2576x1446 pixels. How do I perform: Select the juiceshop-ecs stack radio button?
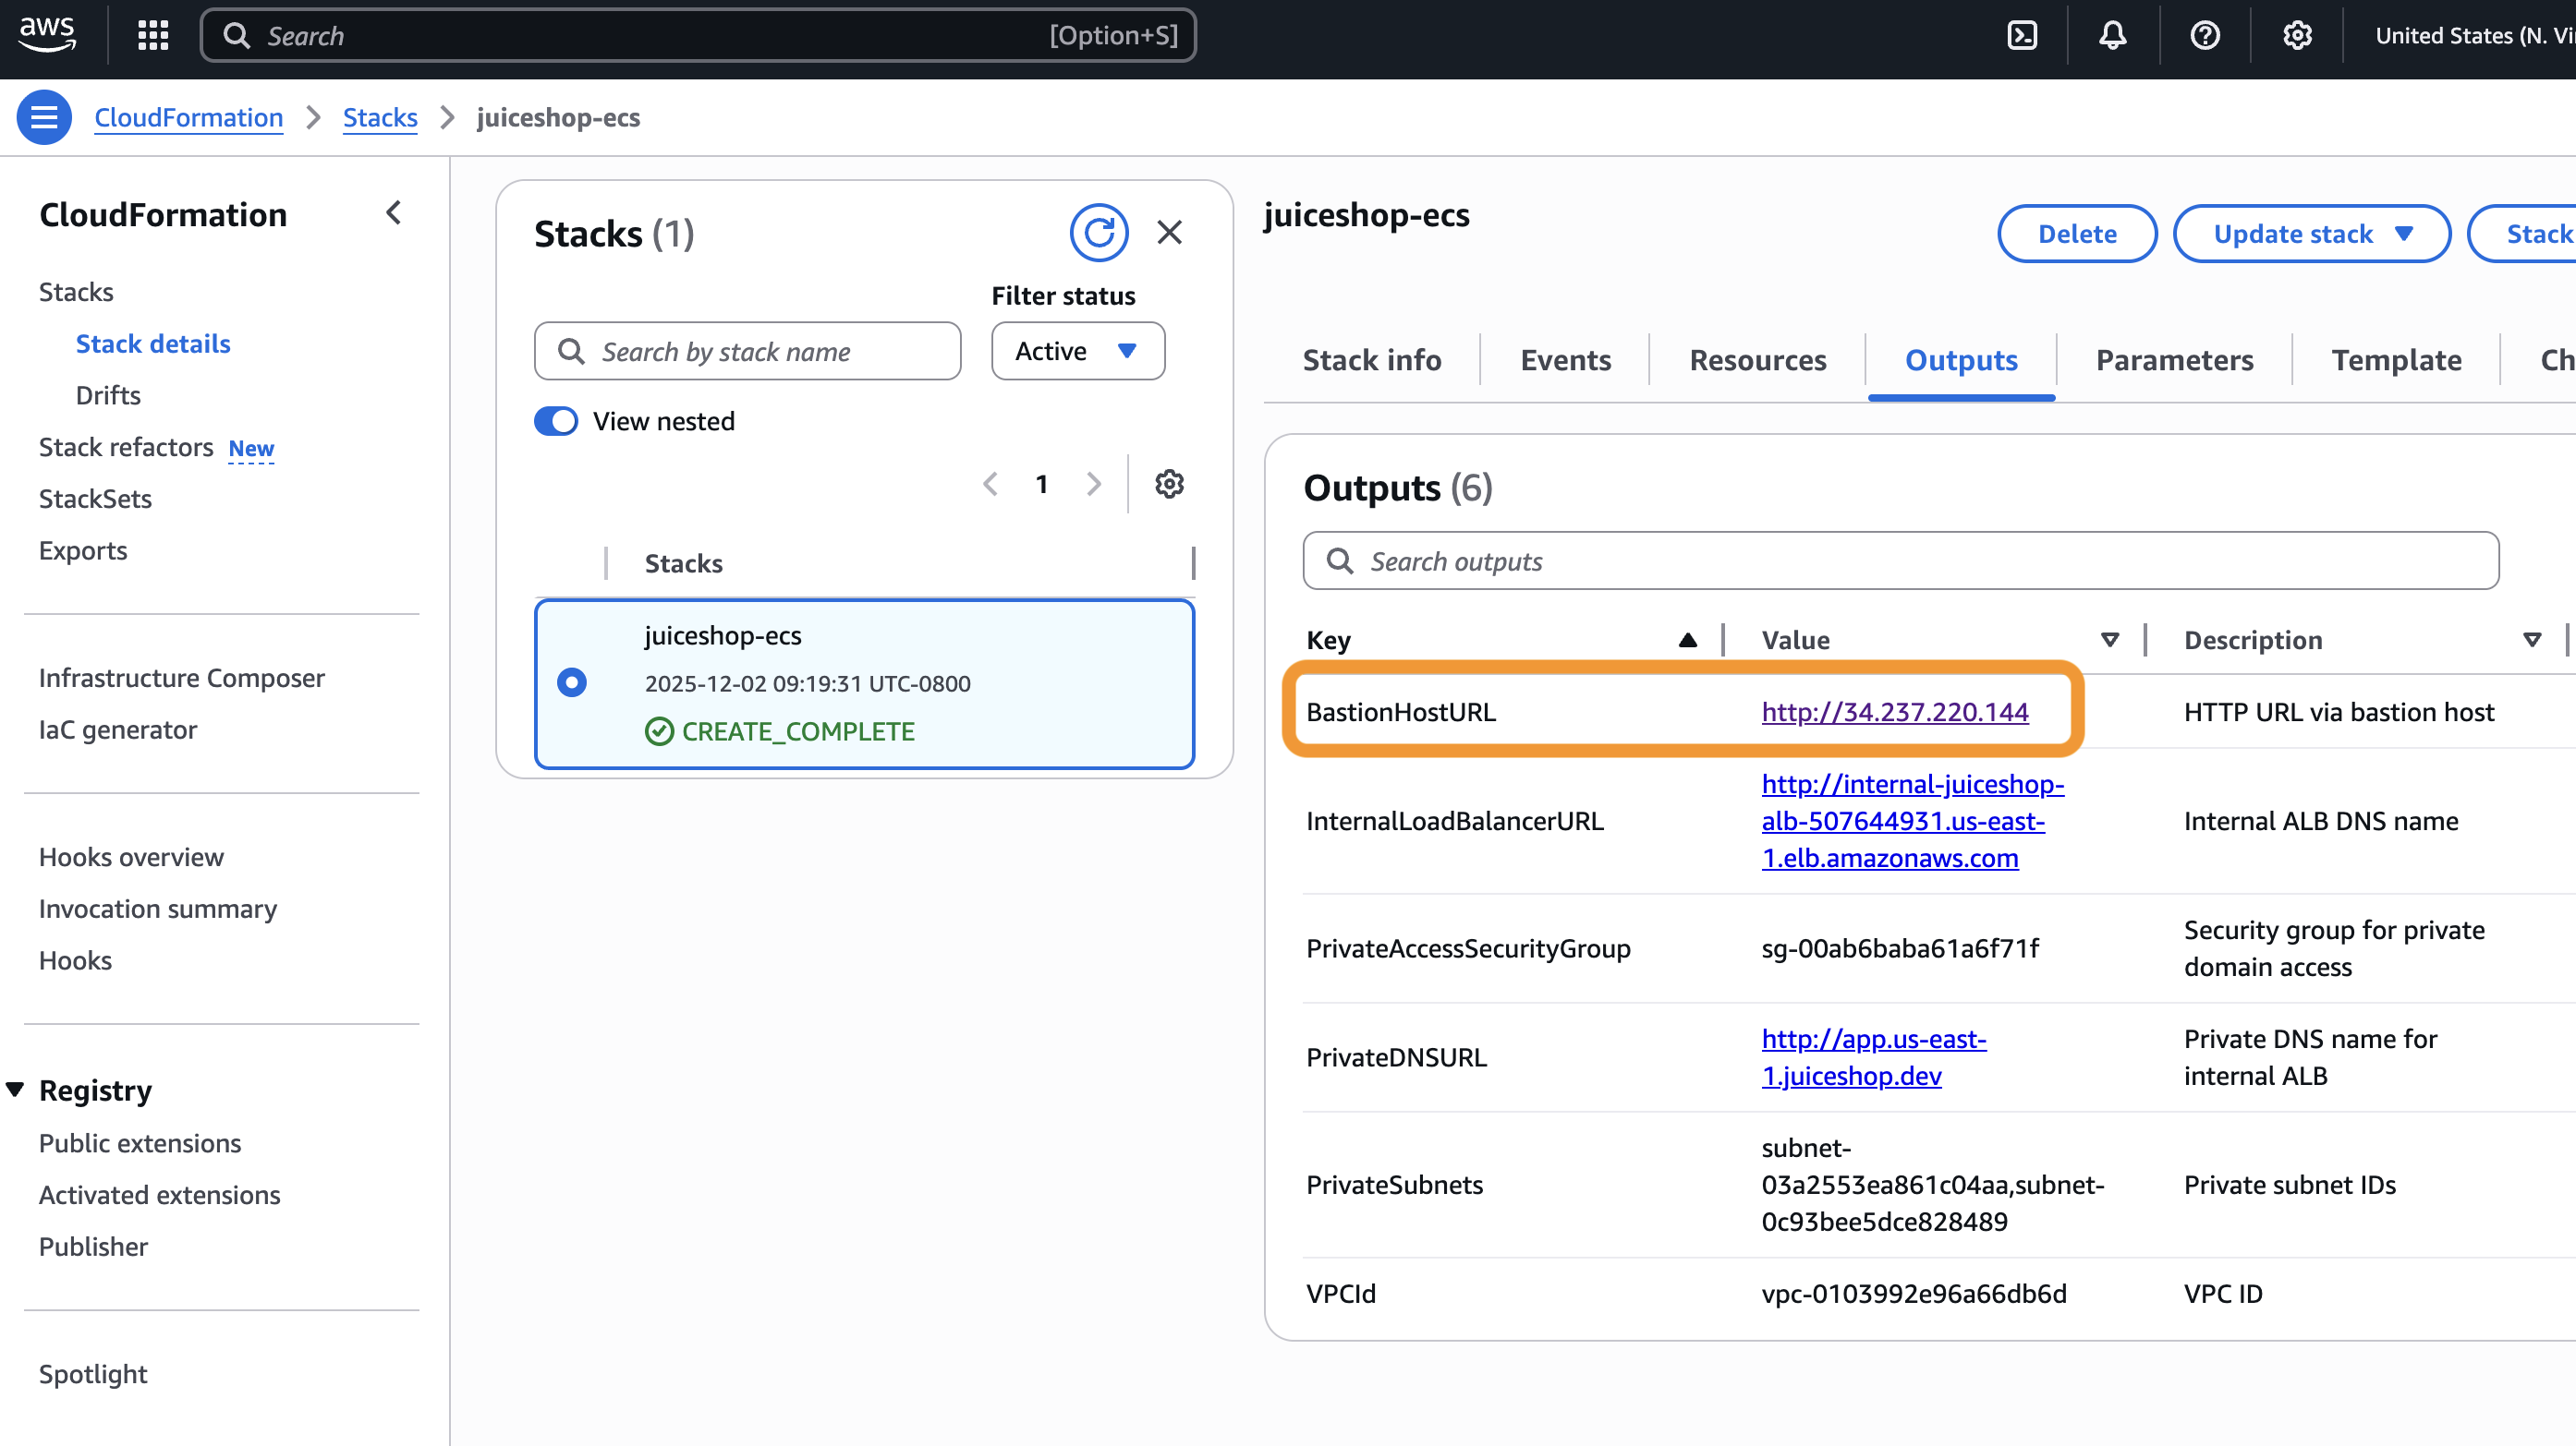(x=572, y=682)
